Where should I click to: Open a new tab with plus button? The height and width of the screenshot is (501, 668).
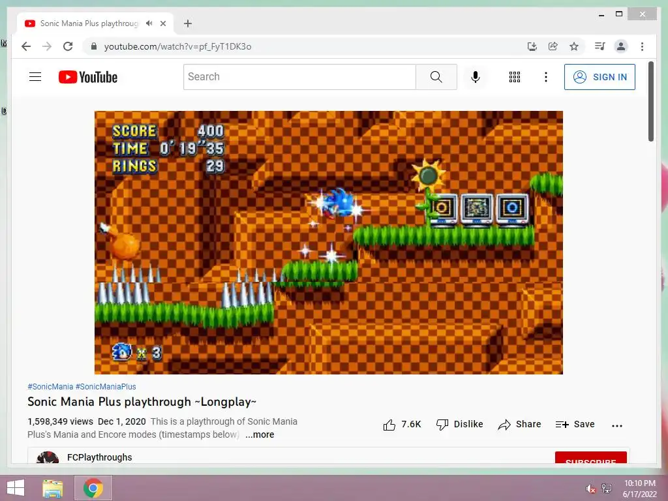[x=188, y=23]
